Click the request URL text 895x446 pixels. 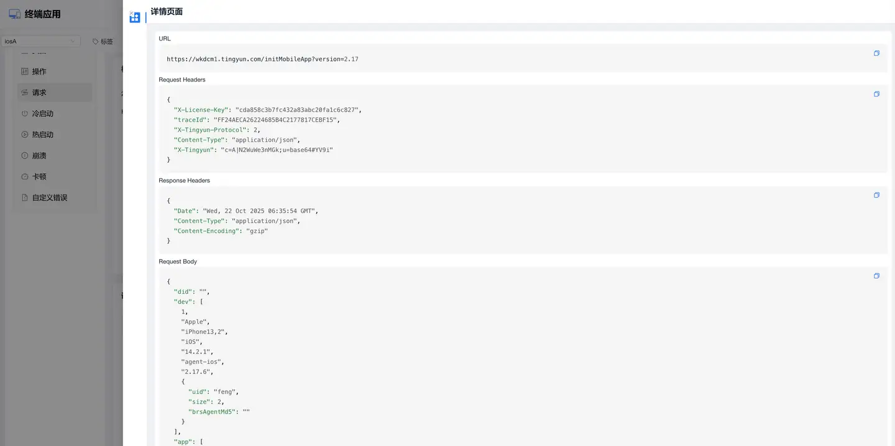(x=262, y=60)
